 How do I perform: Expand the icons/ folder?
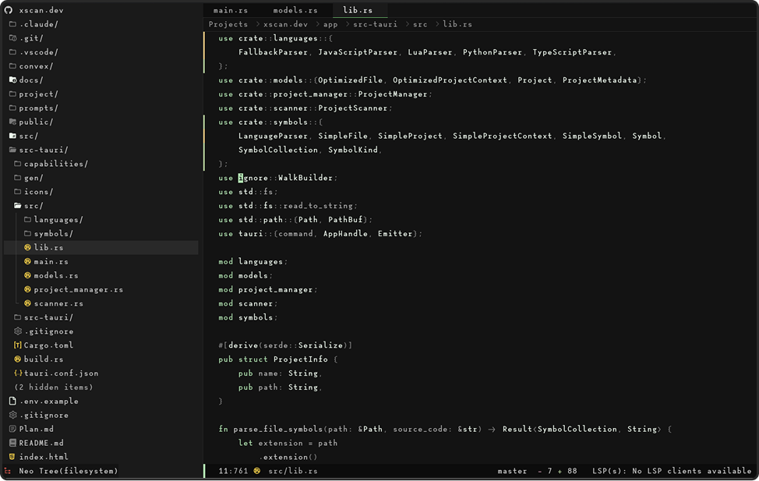click(x=34, y=192)
